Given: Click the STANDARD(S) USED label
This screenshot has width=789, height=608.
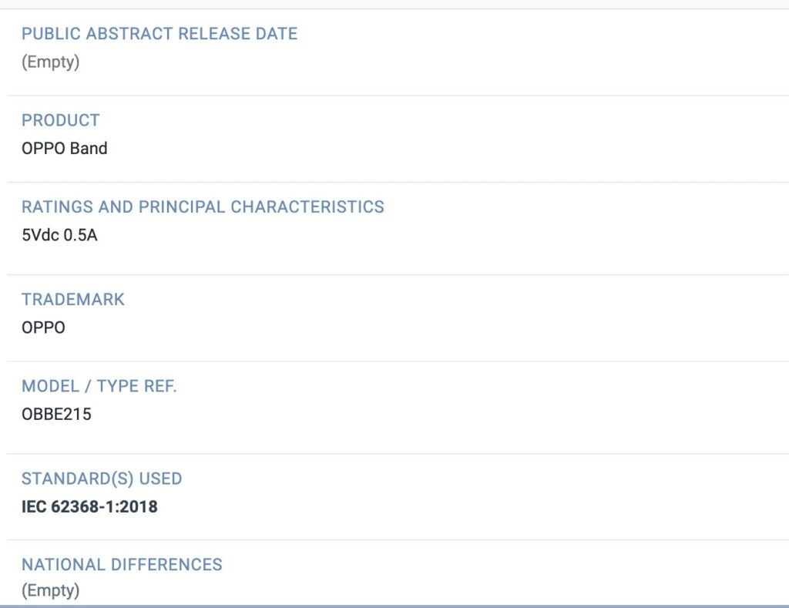Looking at the screenshot, I should pyautogui.click(x=102, y=479).
